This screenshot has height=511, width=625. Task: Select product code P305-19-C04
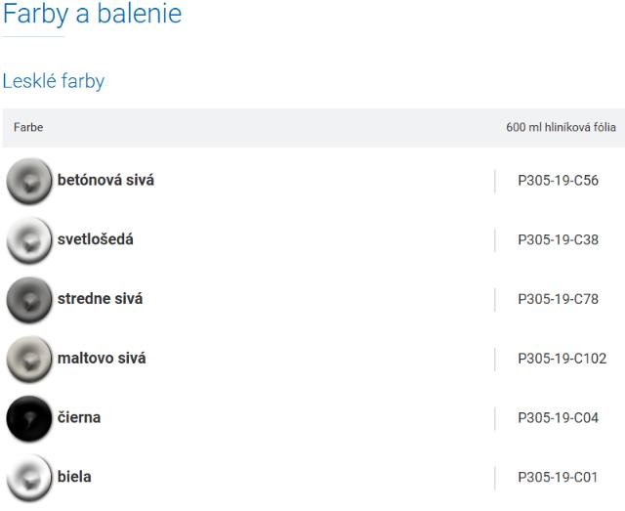coord(558,418)
